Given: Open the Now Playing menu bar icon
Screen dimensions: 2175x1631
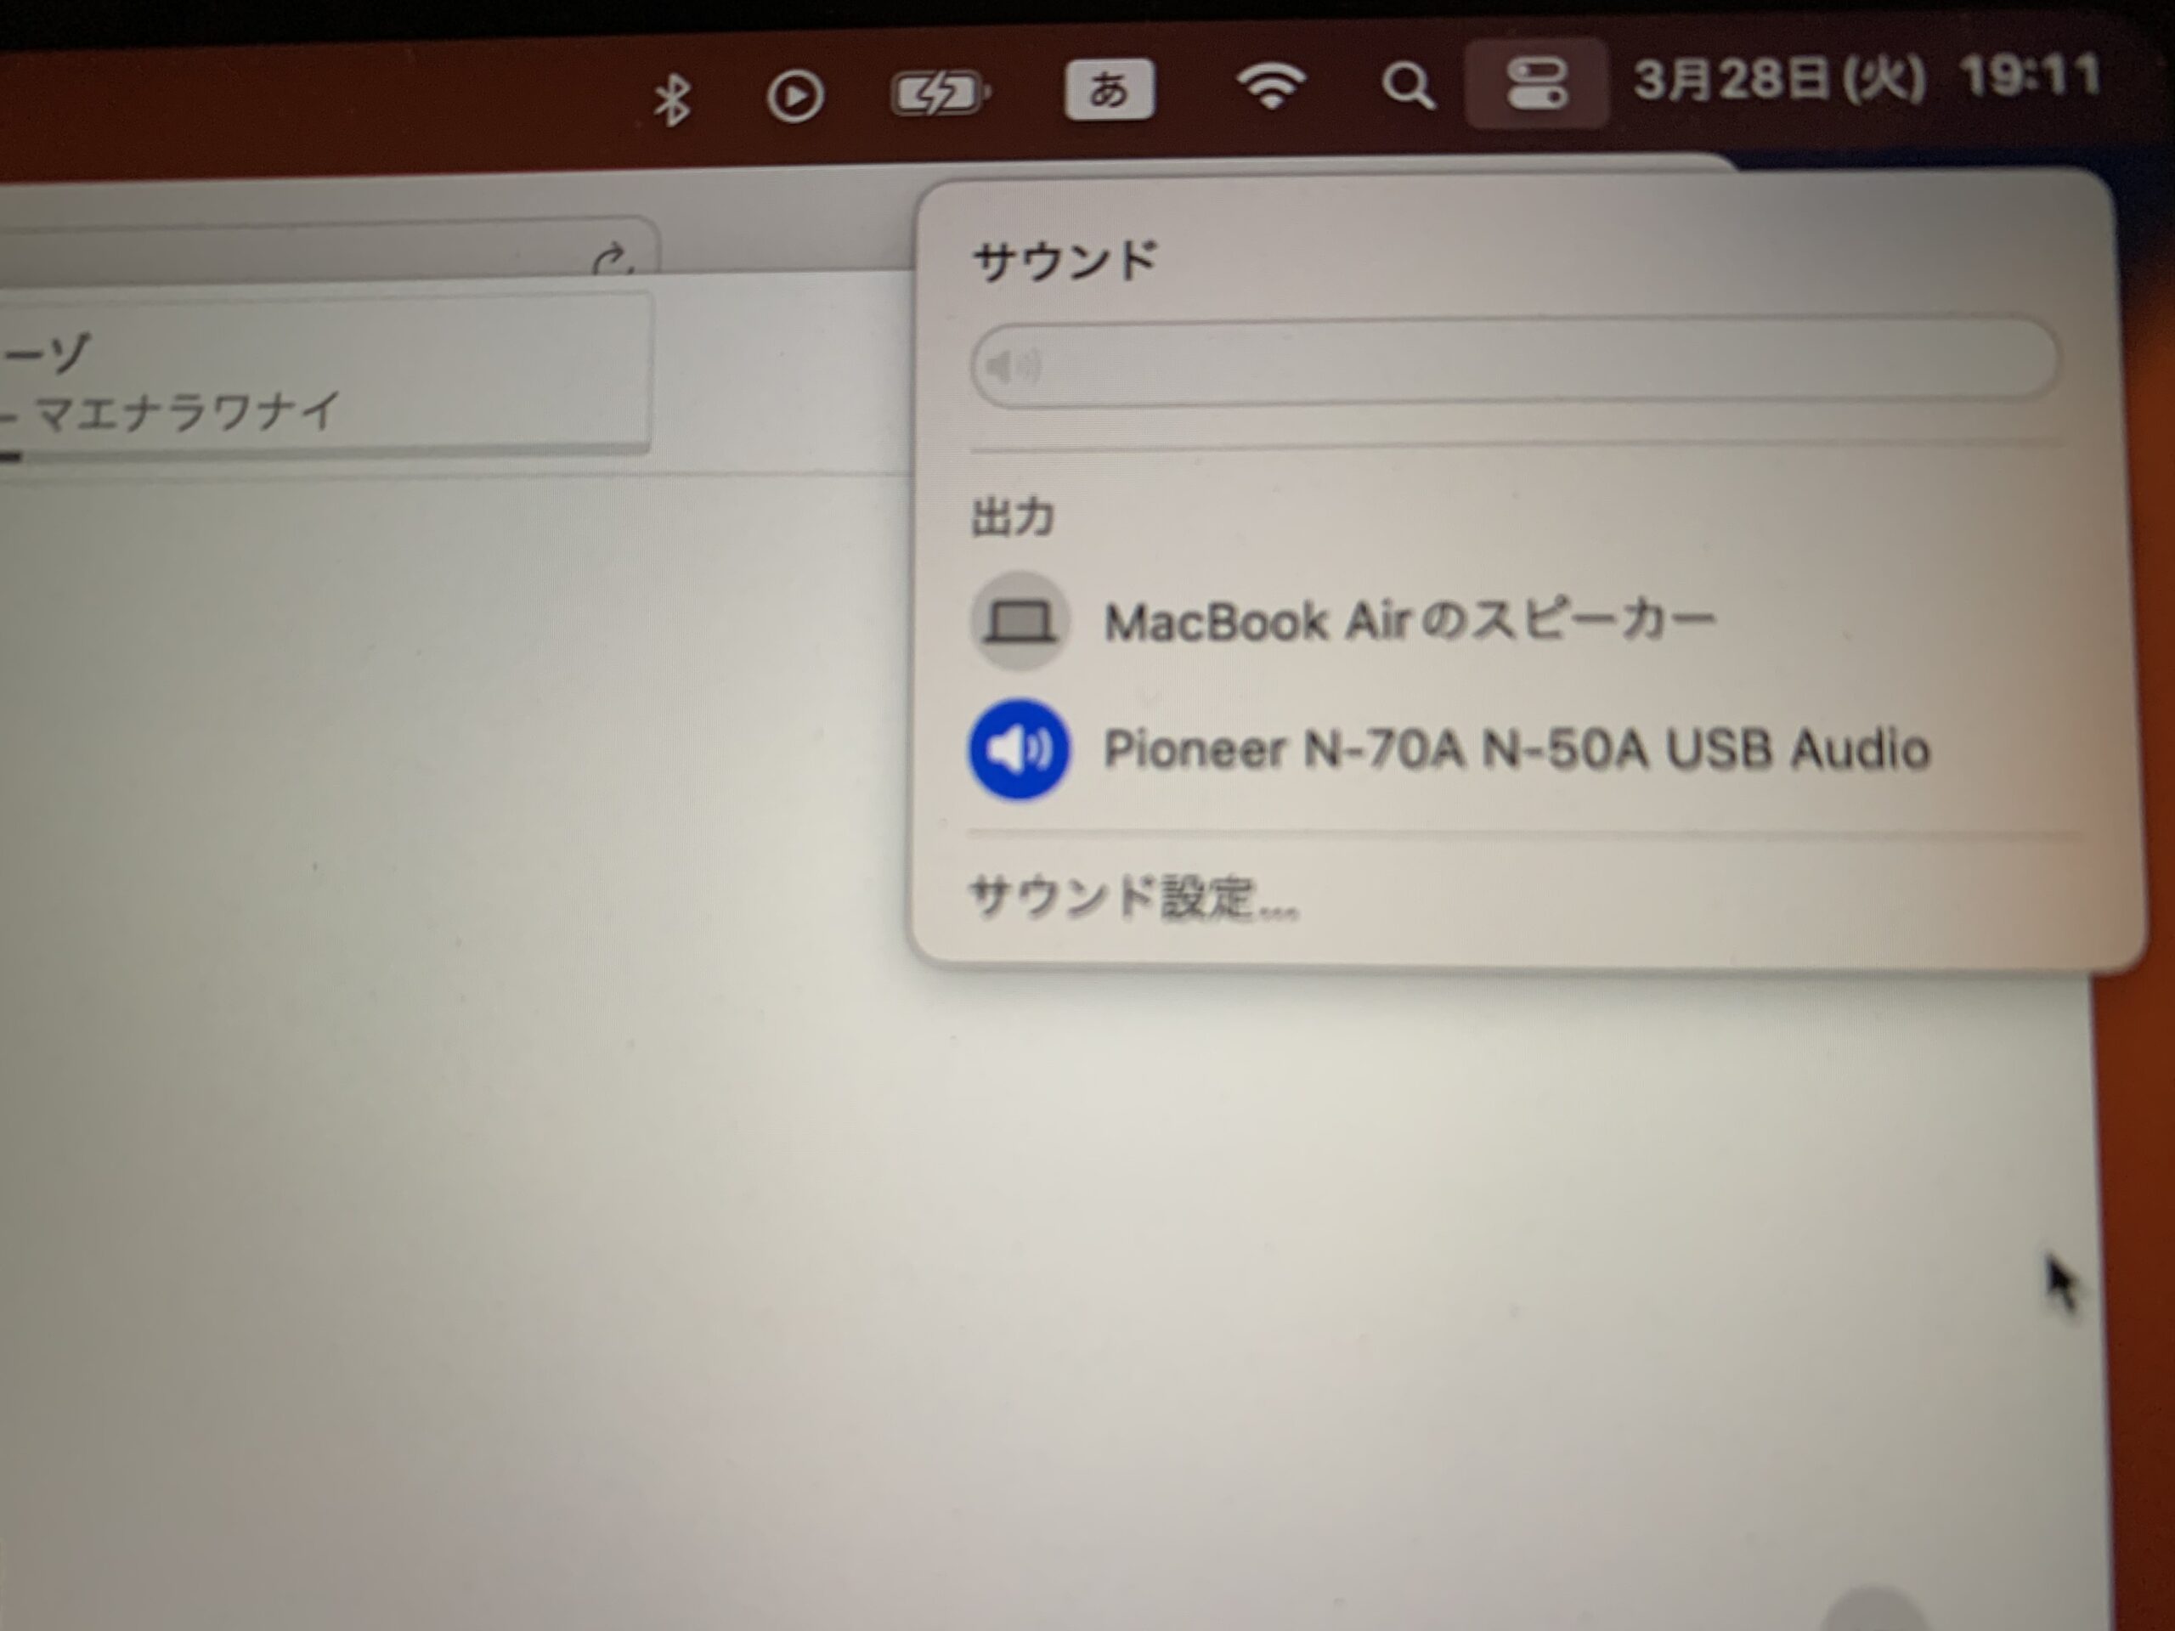Looking at the screenshot, I should [x=794, y=96].
